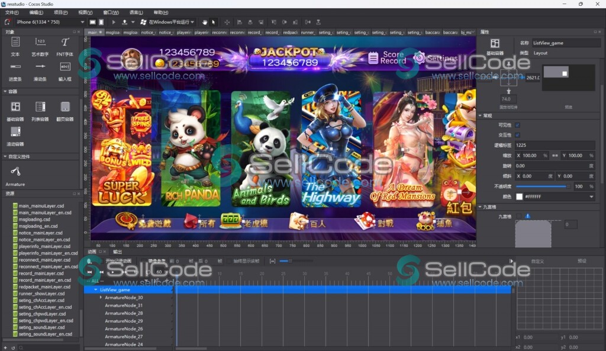Toggle scale link between X and Y
606x351 pixels.
tap(555, 156)
